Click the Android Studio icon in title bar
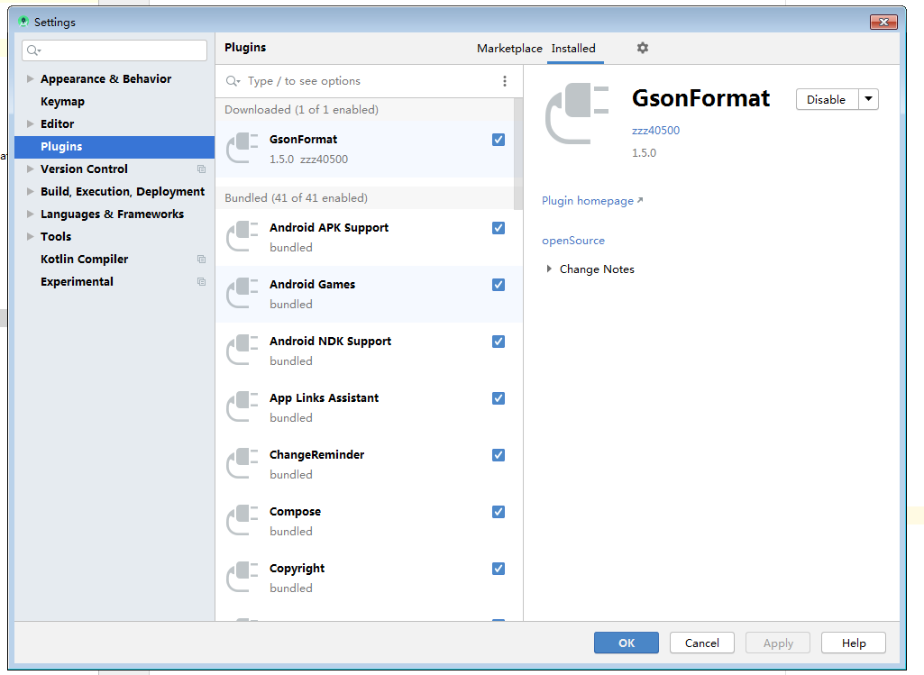Viewport: 924px width, 675px height. point(23,22)
